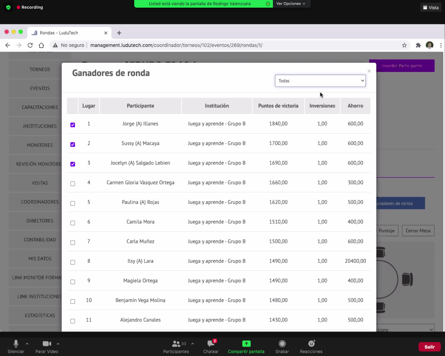Expand audio options arrow beside Silenciar
This screenshot has height=356, width=445.
pyautogui.click(x=27, y=343)
